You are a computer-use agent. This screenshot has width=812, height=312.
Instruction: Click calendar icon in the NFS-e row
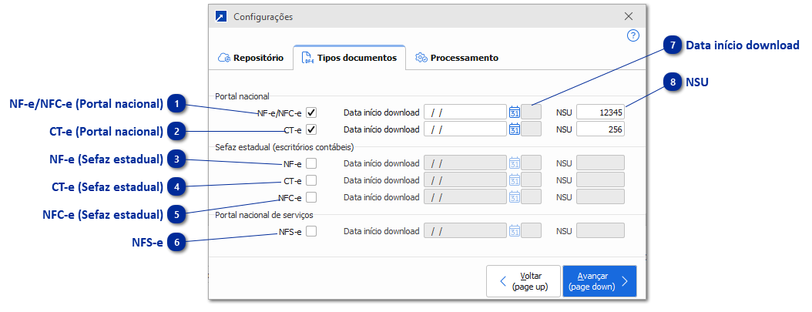point(514,231)
